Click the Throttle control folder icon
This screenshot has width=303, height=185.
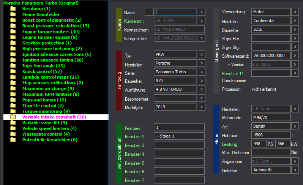point(13,106)
